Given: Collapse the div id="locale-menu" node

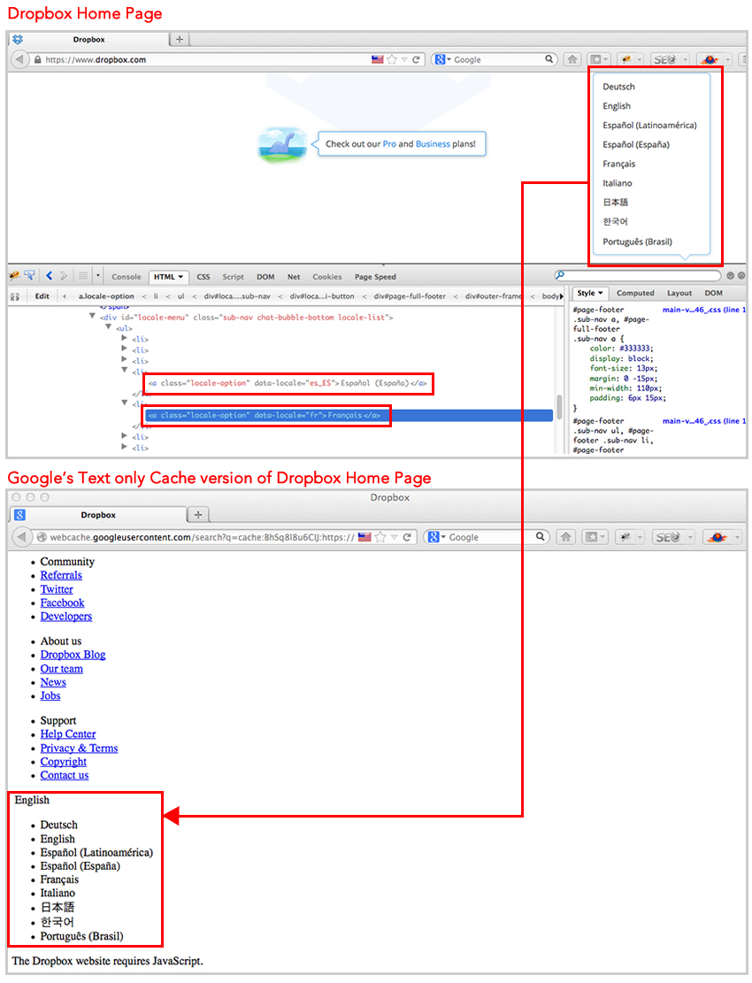Looking at the screenshot, I should pyautogui.click(x=93, y=317).
